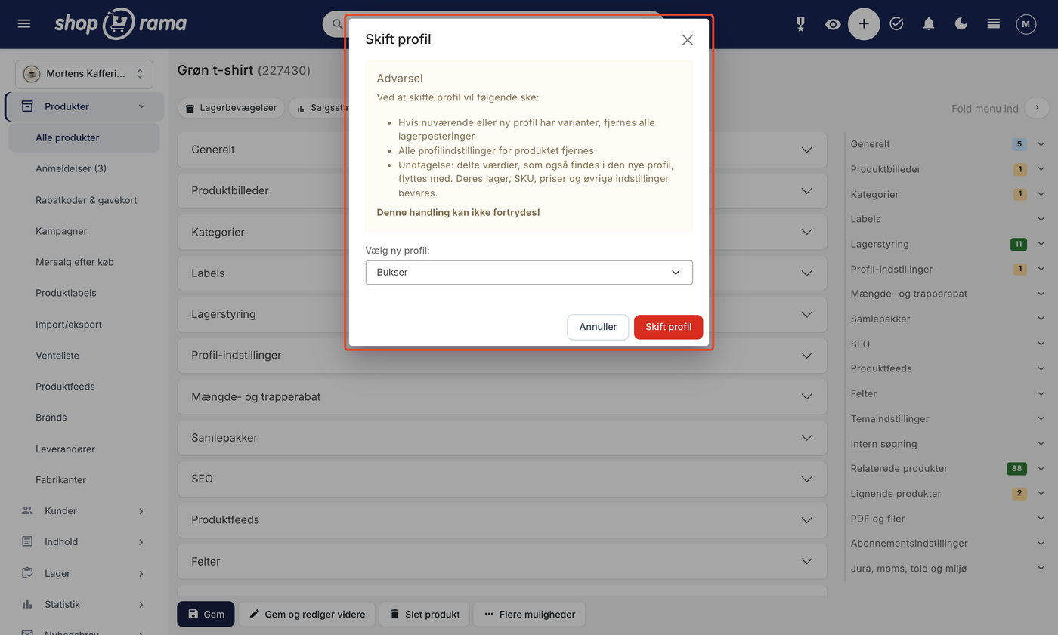
Task: Open the hamburger menu icon
Action: click(x=24, y=24)
